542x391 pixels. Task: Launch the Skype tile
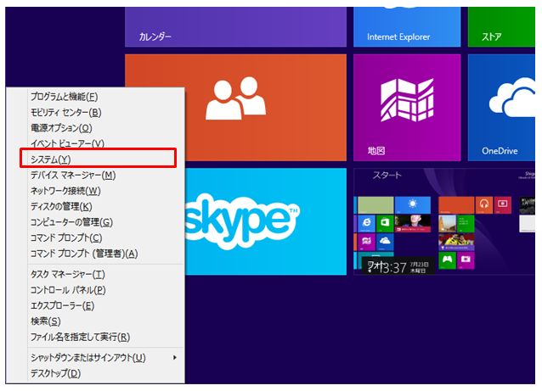[255, 221]
